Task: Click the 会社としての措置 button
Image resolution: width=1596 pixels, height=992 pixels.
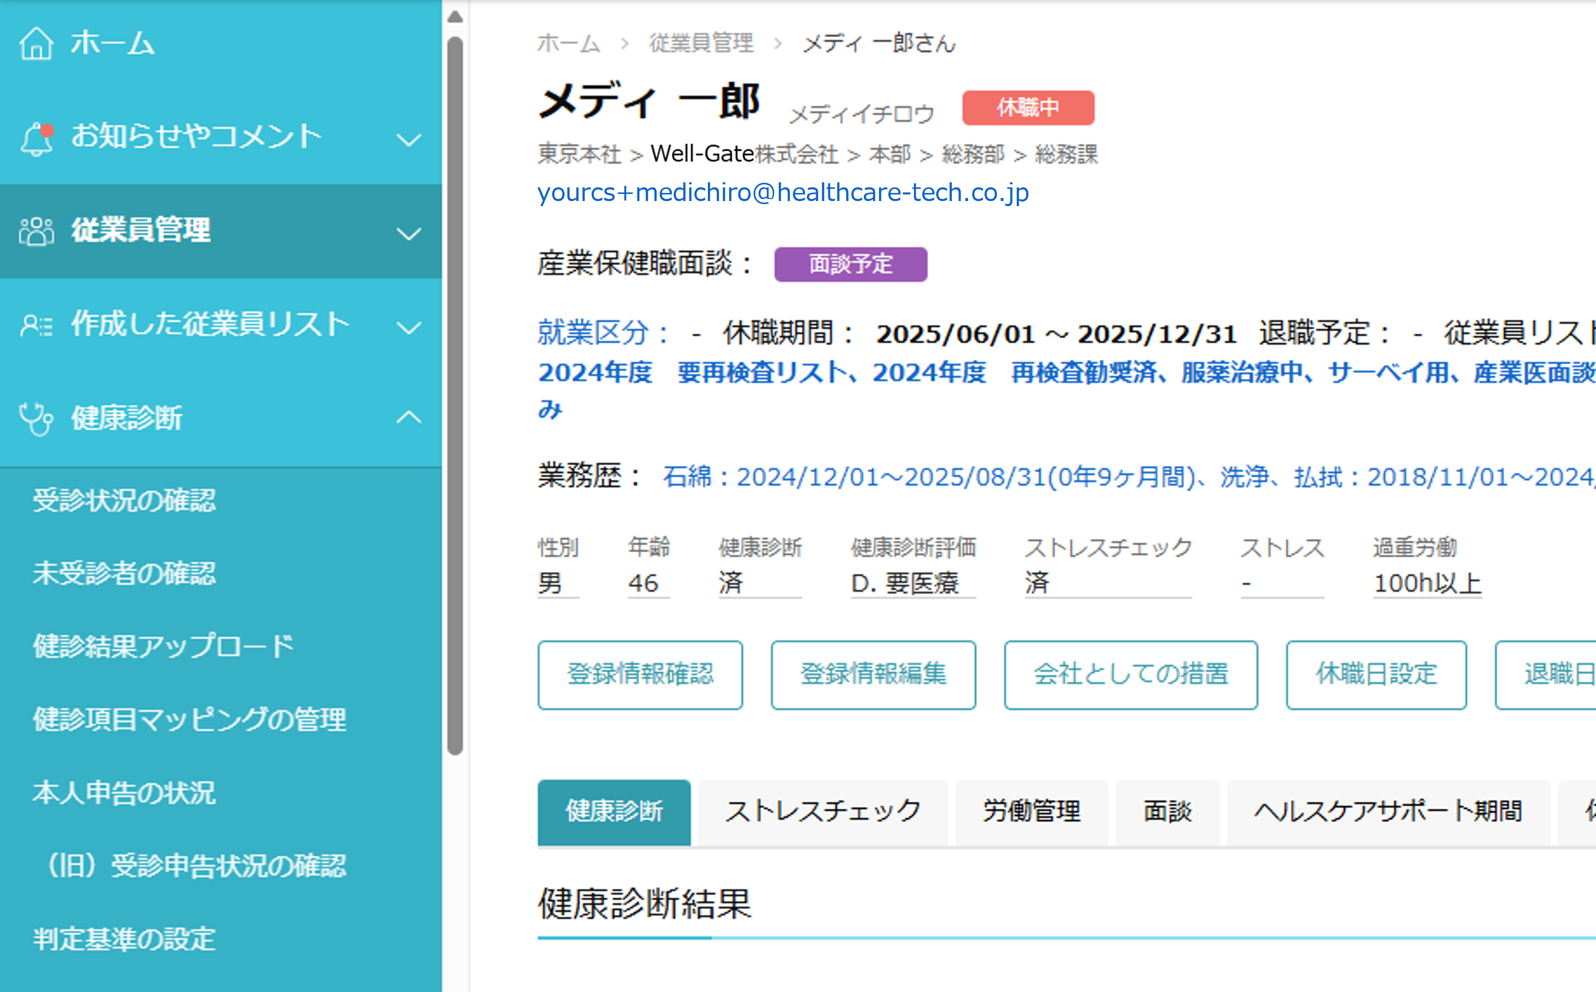Action: pos(1131,675)
